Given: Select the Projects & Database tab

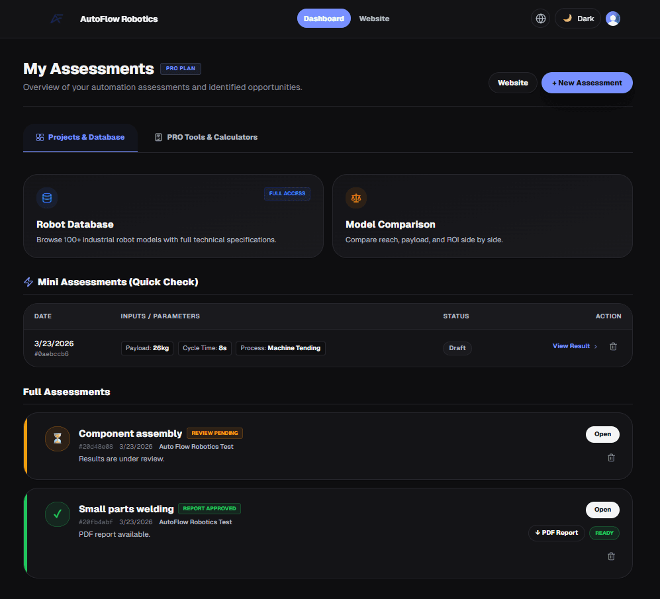Looking at the screenshot, I should coord(79,137).
